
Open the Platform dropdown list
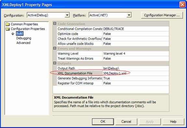pos(129,15)
